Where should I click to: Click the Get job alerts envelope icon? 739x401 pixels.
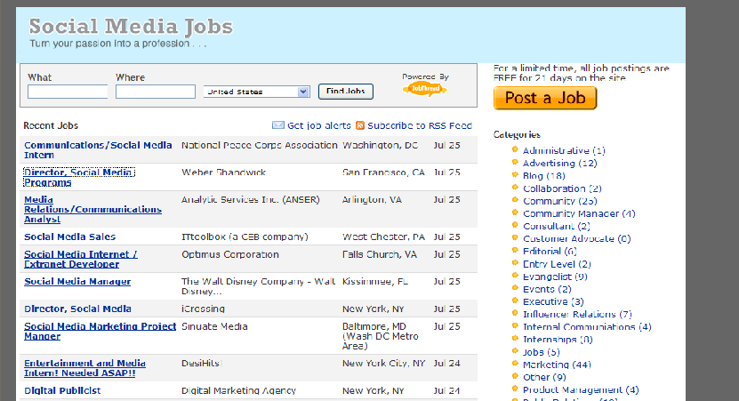tap(278, 125)
